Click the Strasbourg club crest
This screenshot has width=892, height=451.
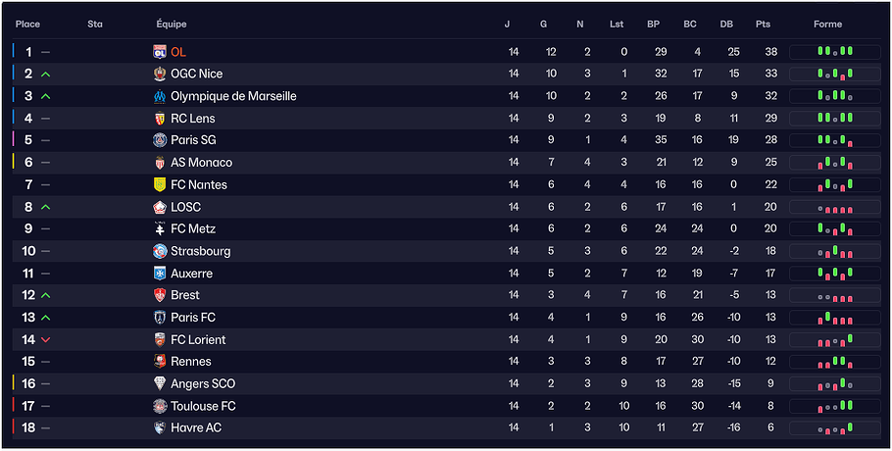click(160, 251)
